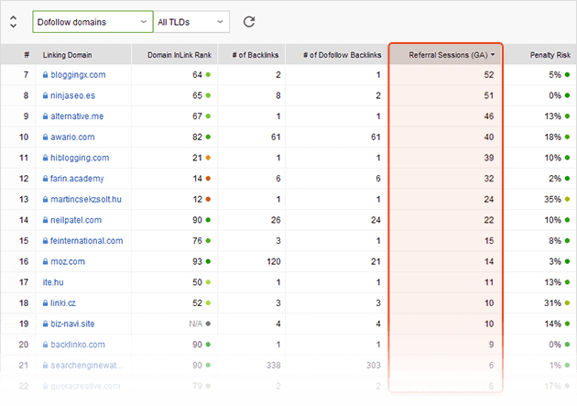Open the neilpatel.com domain link
The height and width of the screenshot is (406, 577).
click(79, 220)
